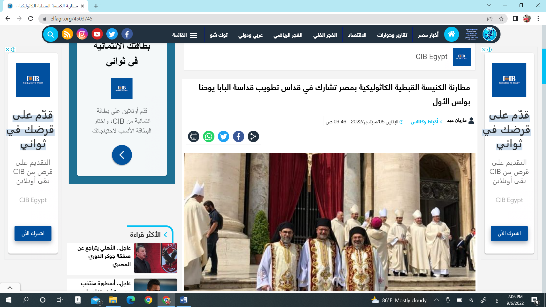This screenshot has width=546, height=307.
Task: Open ad info icon on the right ad
Action: tap(489, 49)
